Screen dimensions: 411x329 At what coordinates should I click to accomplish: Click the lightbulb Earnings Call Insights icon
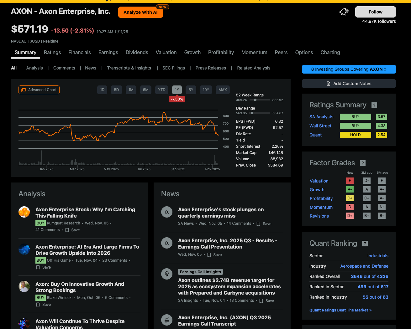pyautogui.click(x=167, y=274)
